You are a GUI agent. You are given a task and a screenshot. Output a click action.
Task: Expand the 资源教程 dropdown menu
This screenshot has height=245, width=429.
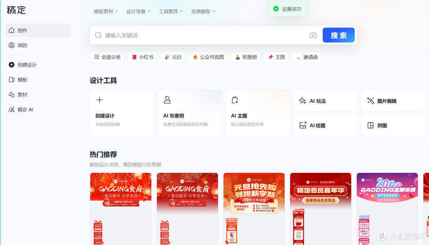click(x=203, y=11)
